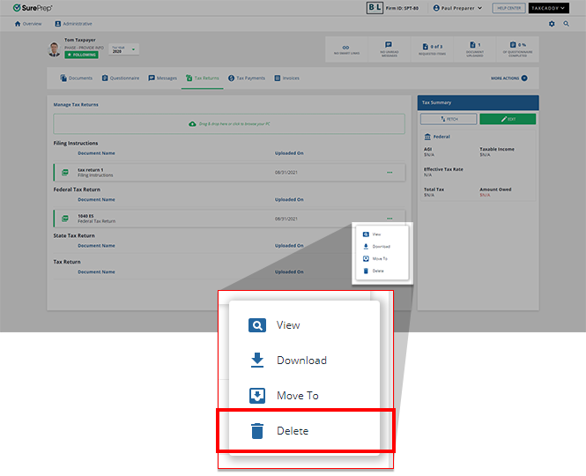Click the No Smart Links stat icon
Screen dimensions: 586x476
click(x=346, y=49)
